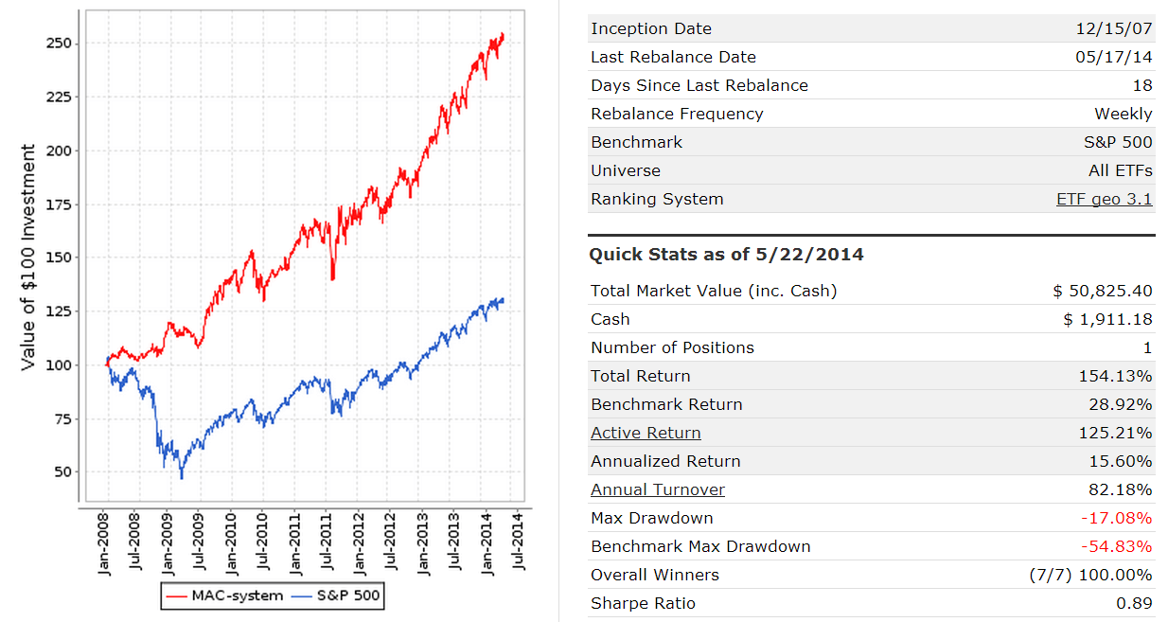Click the Value of $100 Investment axis title
Screen dimensions: 1168x622
point(27,257)
